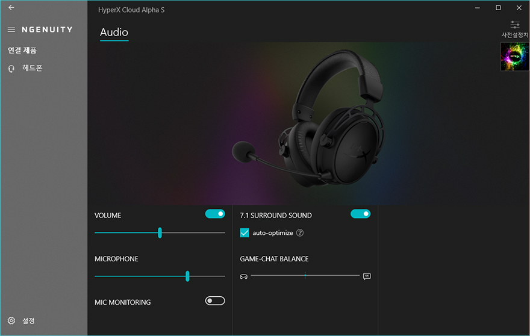Click the game controller icon
This screenshot has width=530, height=336.
click(x=244, y=276)
